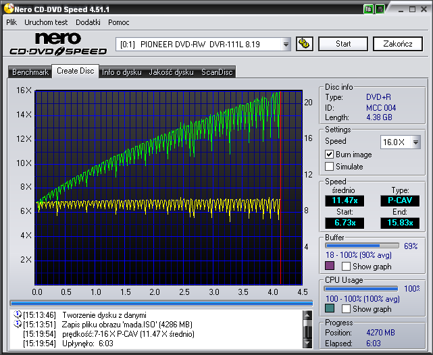433x355 pixels.
Task: Click the log line 'Upłynęło: 6:03'
Action: click(88, 344)
